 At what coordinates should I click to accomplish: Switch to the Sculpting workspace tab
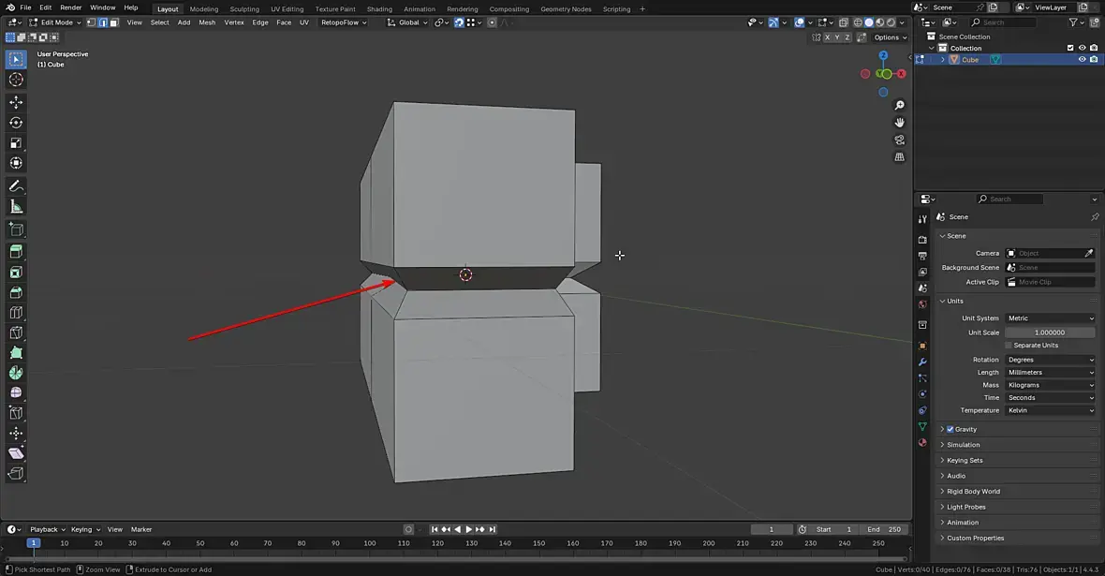click(x=244, y=9)
